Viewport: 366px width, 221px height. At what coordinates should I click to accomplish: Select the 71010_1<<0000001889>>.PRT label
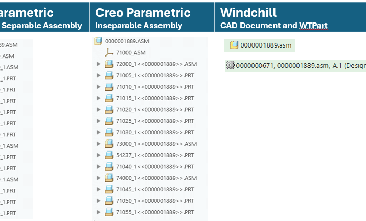[155, 87]
